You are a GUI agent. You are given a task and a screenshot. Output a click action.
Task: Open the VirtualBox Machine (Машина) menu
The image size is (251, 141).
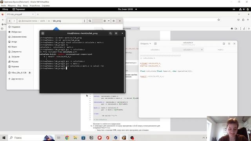[12, 5]
